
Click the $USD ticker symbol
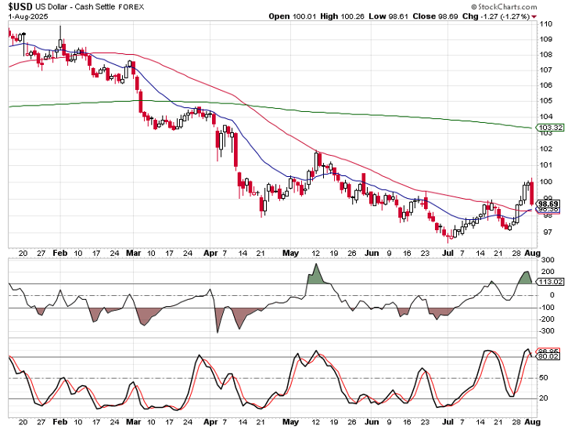click(22, 6)
